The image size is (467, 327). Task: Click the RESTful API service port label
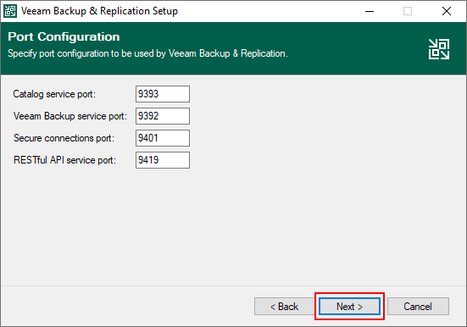pyautogui.click(x=64, y=160)
